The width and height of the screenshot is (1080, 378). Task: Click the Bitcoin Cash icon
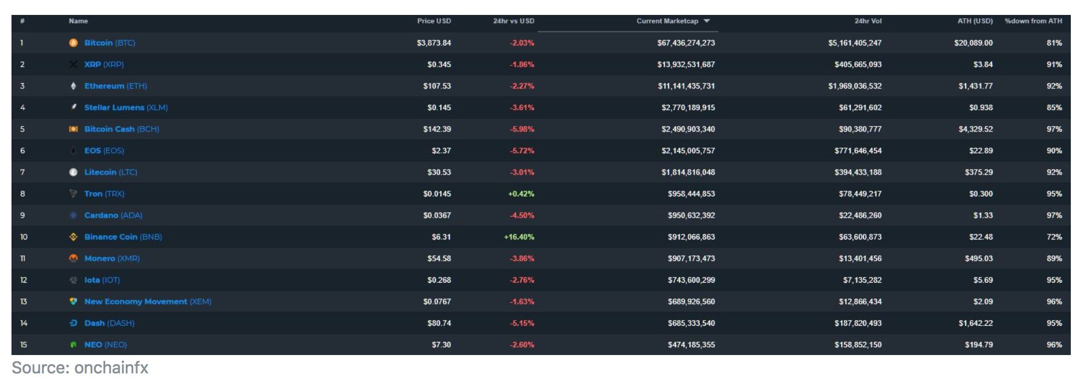tap(74, 129)
